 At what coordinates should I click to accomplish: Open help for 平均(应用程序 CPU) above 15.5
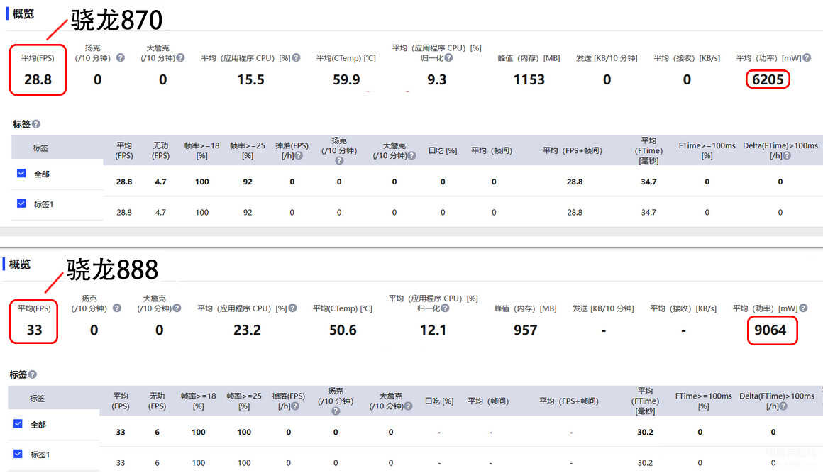[296, 57]
